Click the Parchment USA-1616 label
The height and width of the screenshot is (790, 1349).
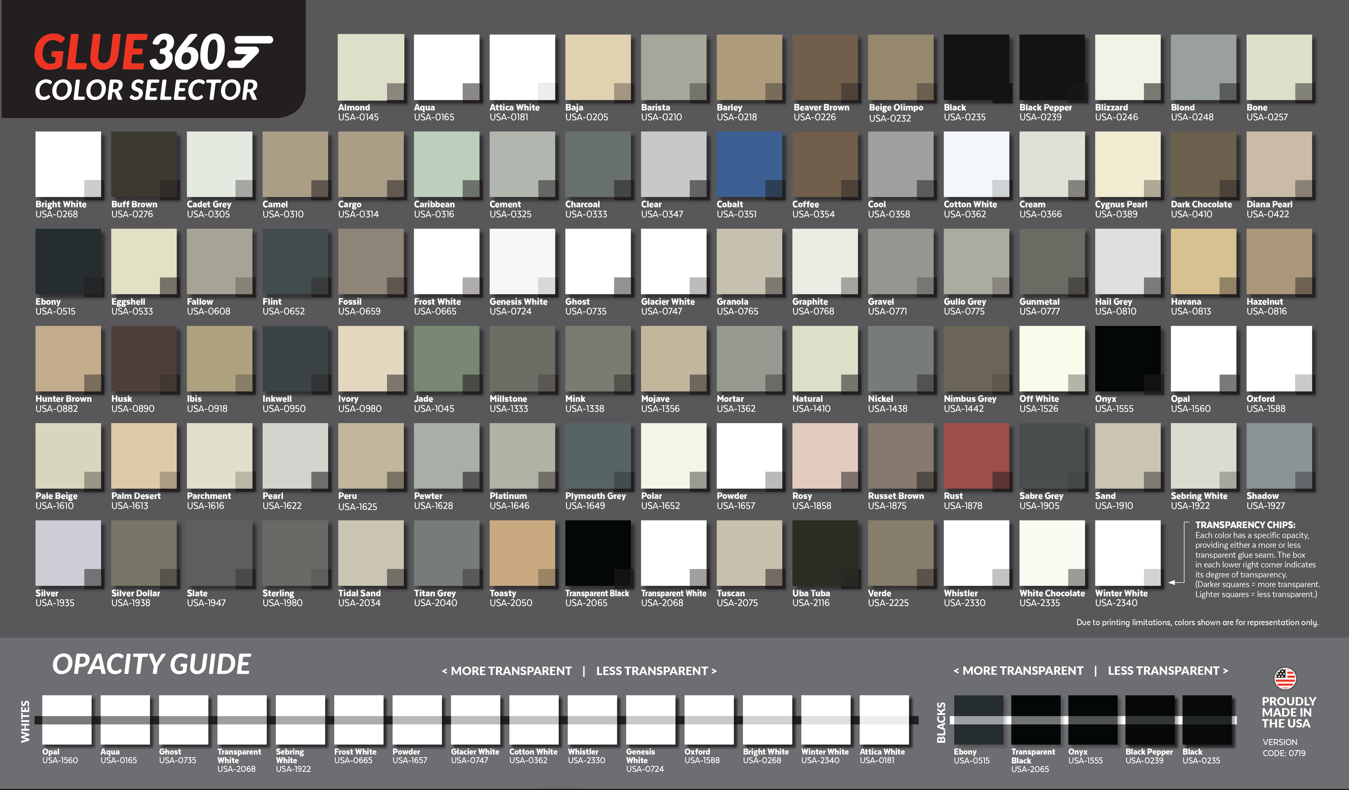pos(209,501)
